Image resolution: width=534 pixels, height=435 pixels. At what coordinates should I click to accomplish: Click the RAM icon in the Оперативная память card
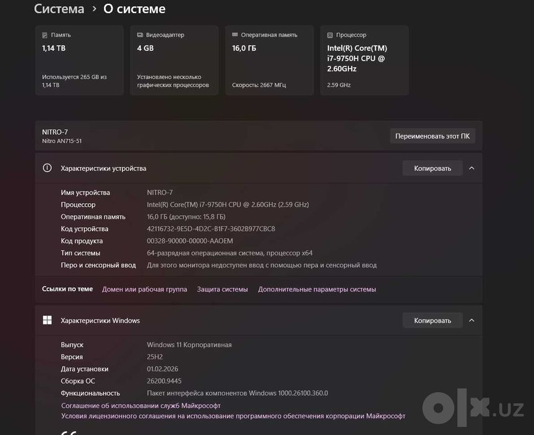(235, 35)
